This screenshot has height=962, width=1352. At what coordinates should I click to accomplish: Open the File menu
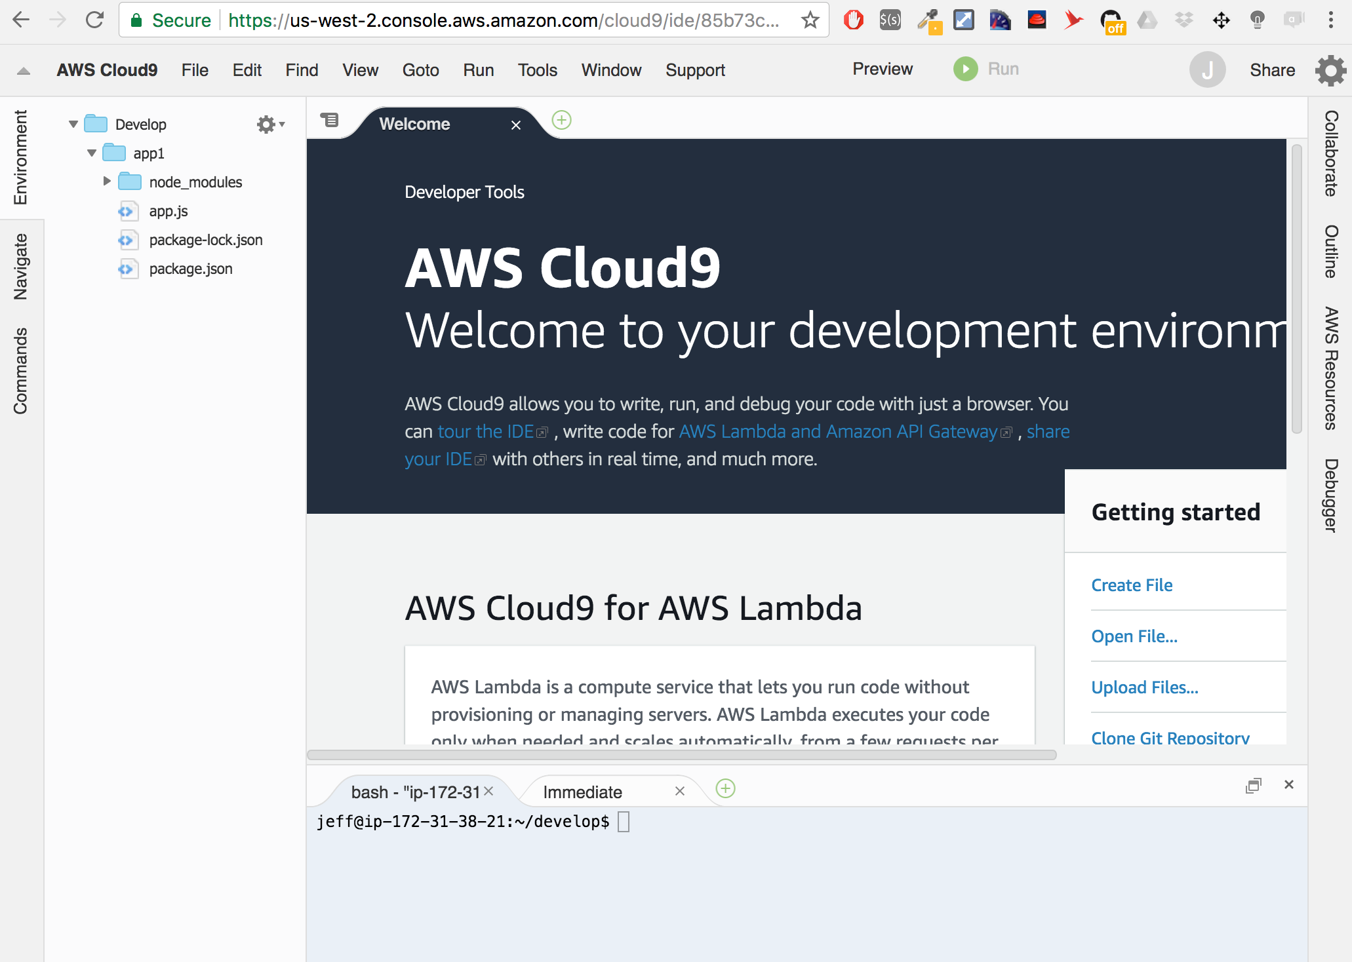[195, 70]
